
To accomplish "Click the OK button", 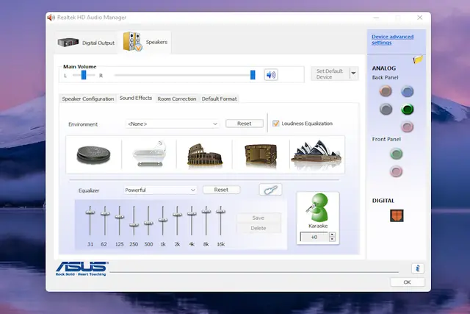I will tap(407, 282).
